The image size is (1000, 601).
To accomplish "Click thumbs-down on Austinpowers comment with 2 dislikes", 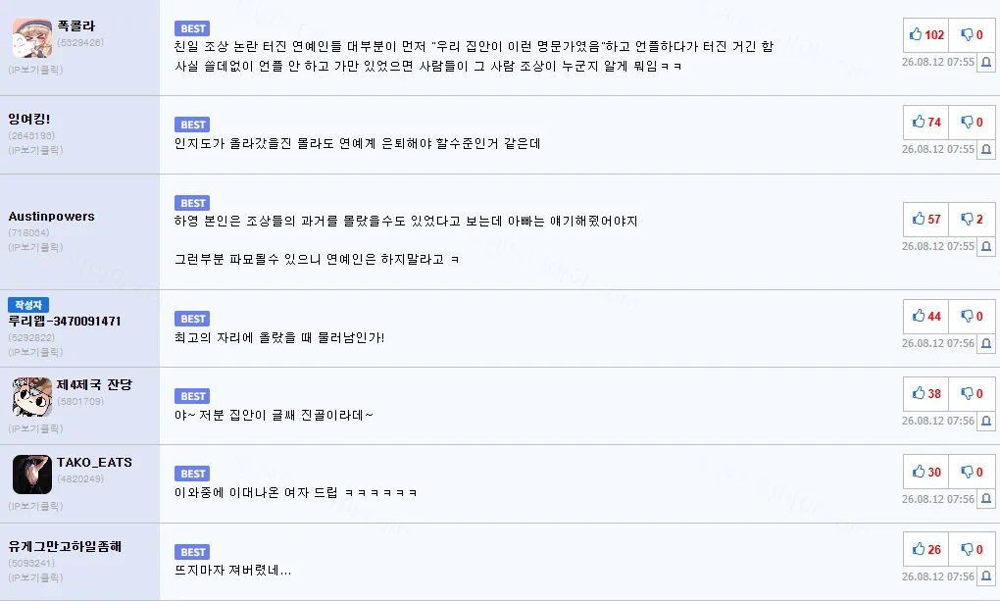I will (972, 219).
